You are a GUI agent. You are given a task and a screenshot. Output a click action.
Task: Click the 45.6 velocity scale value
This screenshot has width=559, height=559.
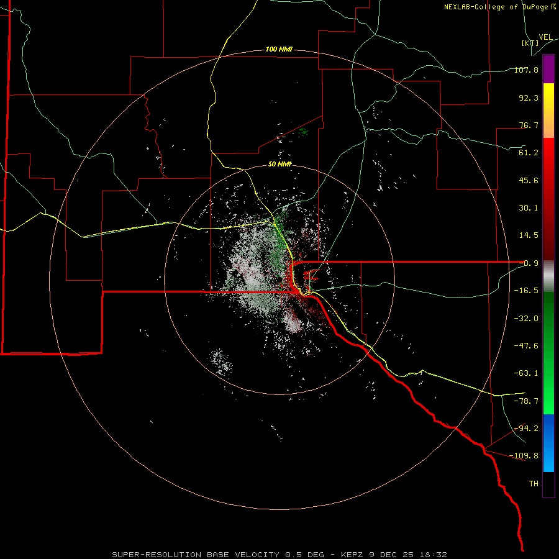[529, 180]
